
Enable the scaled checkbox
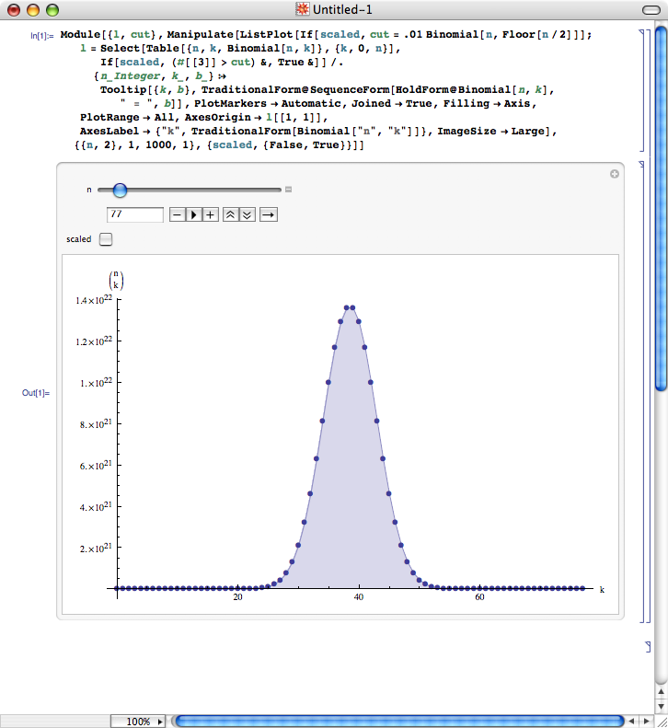106,239
